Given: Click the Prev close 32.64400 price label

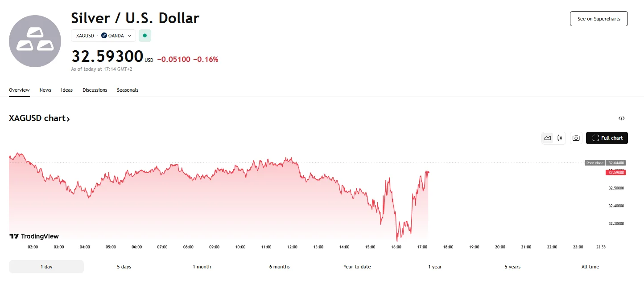Looking at the screenshot, I should (606, 163).
